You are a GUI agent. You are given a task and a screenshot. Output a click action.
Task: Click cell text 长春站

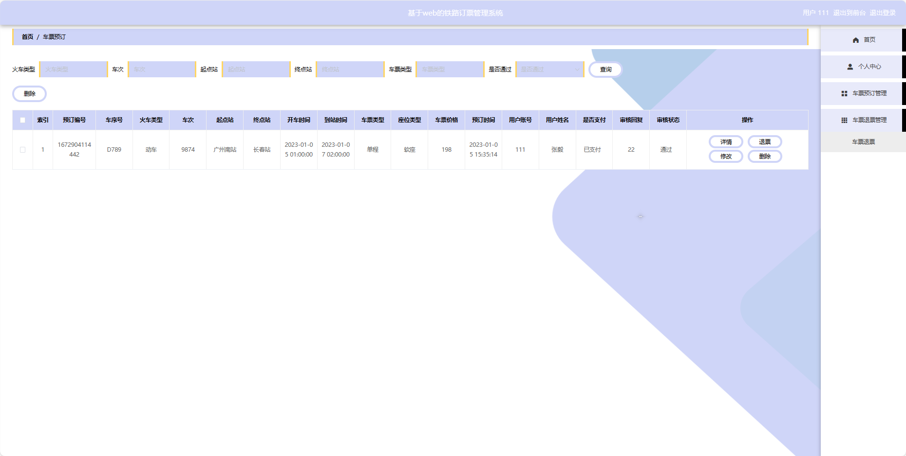(x=262, y=150)
